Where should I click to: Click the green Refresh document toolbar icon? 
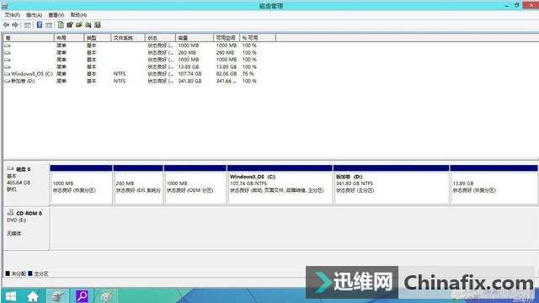click(61, 24)
